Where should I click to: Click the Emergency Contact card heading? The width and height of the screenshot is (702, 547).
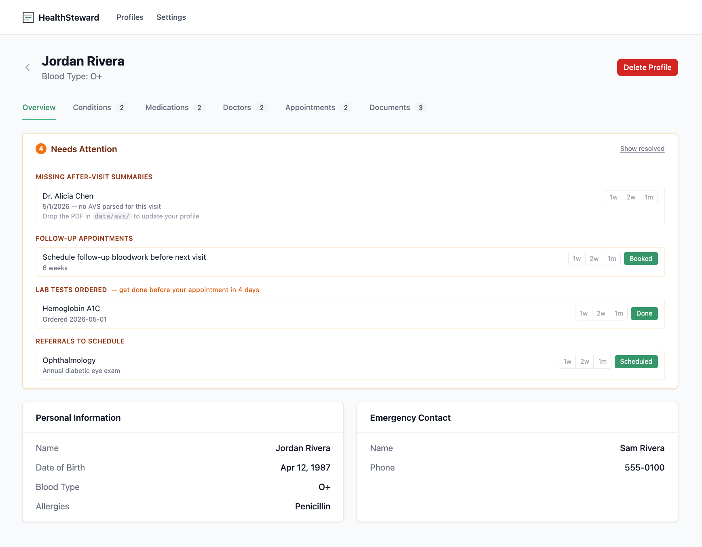coord(410,418)
